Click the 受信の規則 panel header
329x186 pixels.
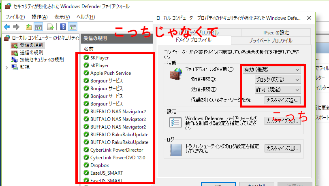[116, 38]
